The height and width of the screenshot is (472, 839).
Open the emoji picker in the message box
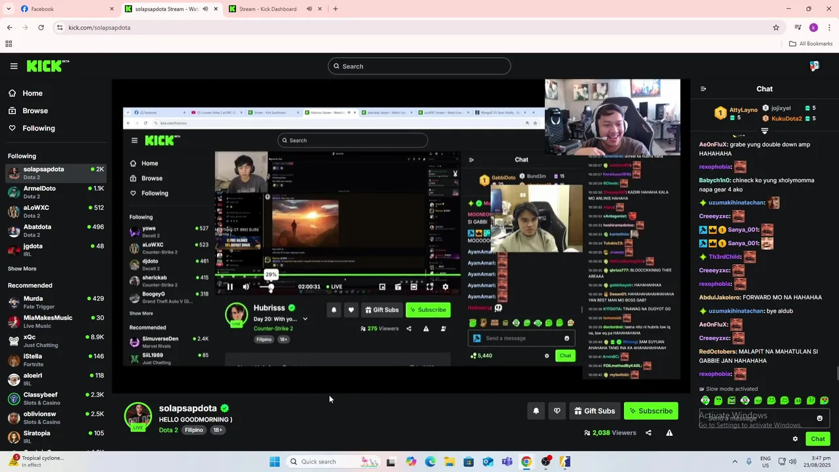[819, 418]
